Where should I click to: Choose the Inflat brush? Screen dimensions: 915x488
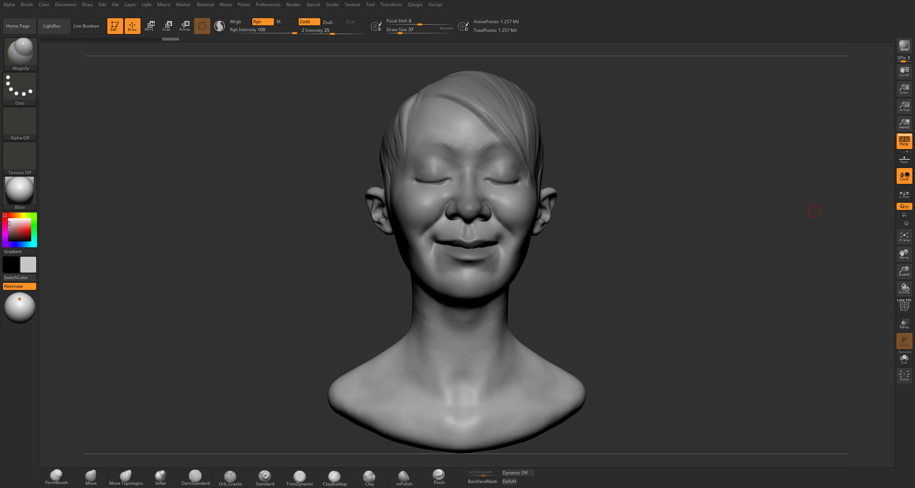tap(161, 477)
